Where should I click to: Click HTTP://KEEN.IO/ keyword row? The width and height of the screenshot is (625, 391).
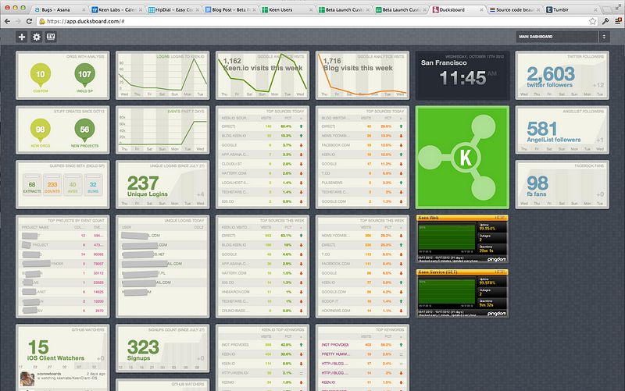(262, 373)
